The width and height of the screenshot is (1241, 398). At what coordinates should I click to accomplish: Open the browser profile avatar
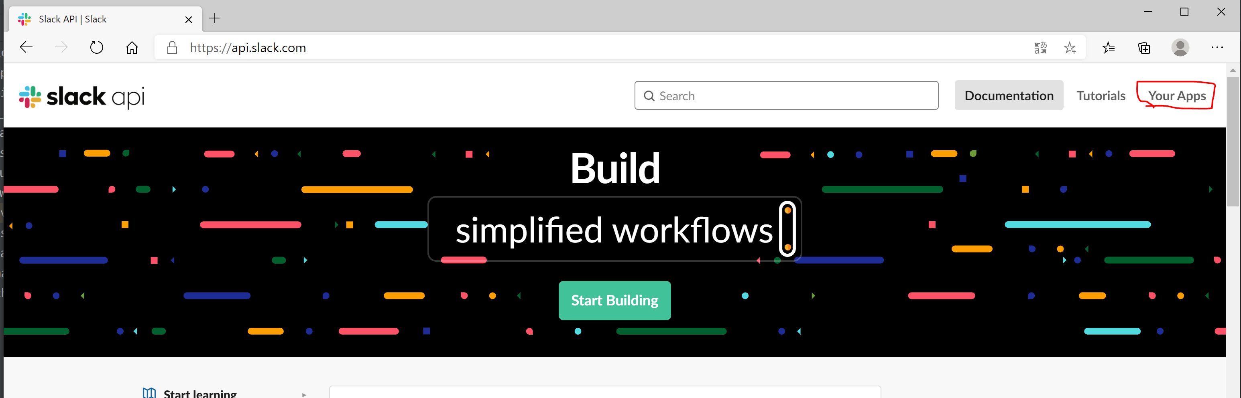click(x=1180, y=47)
